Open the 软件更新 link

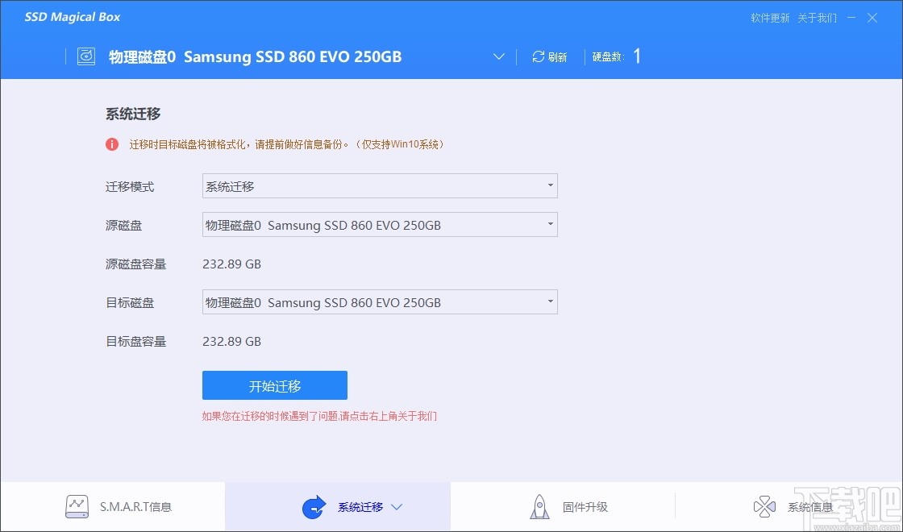pyautogui.click(x=770, y=18)
